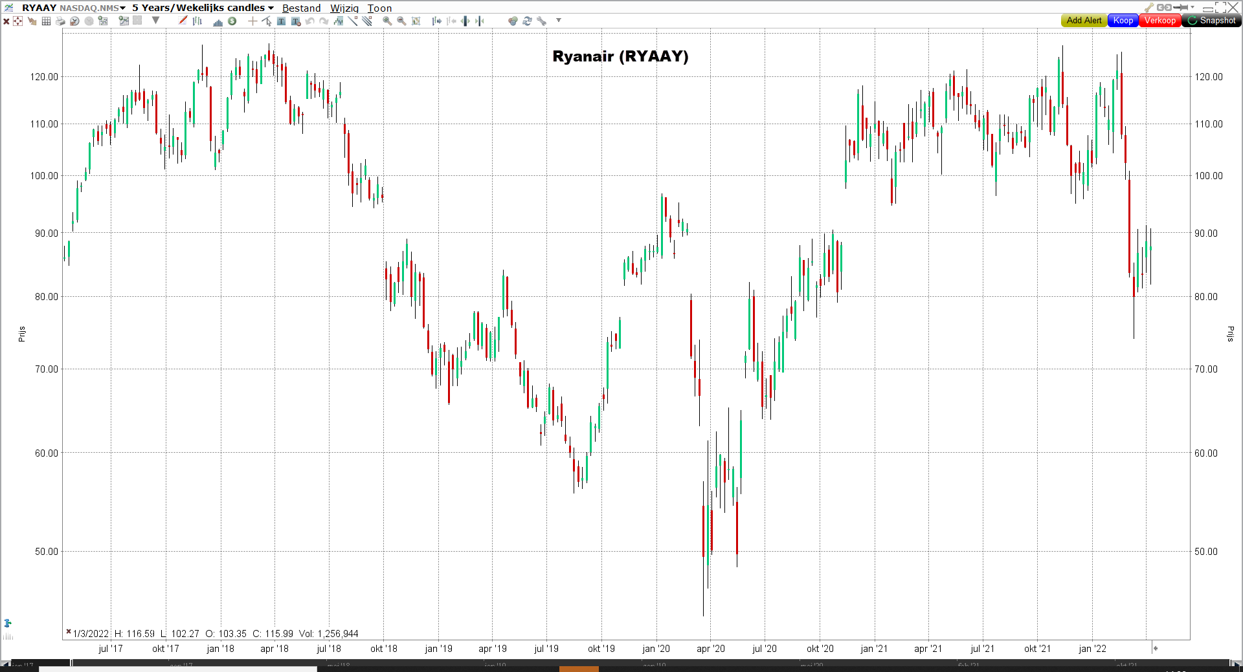Click the clock history icon
The width and height of the screenshot is (1243, 672).
point(74,21)
